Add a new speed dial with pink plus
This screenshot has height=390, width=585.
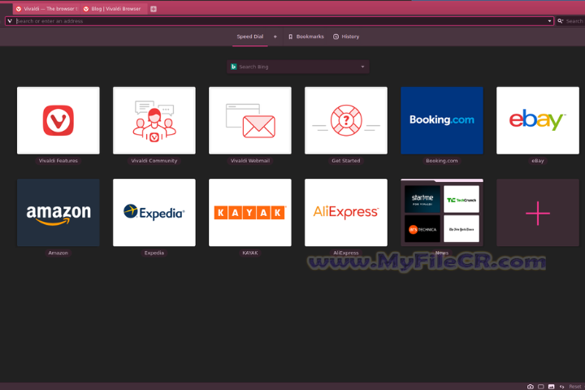coord(538,213)
